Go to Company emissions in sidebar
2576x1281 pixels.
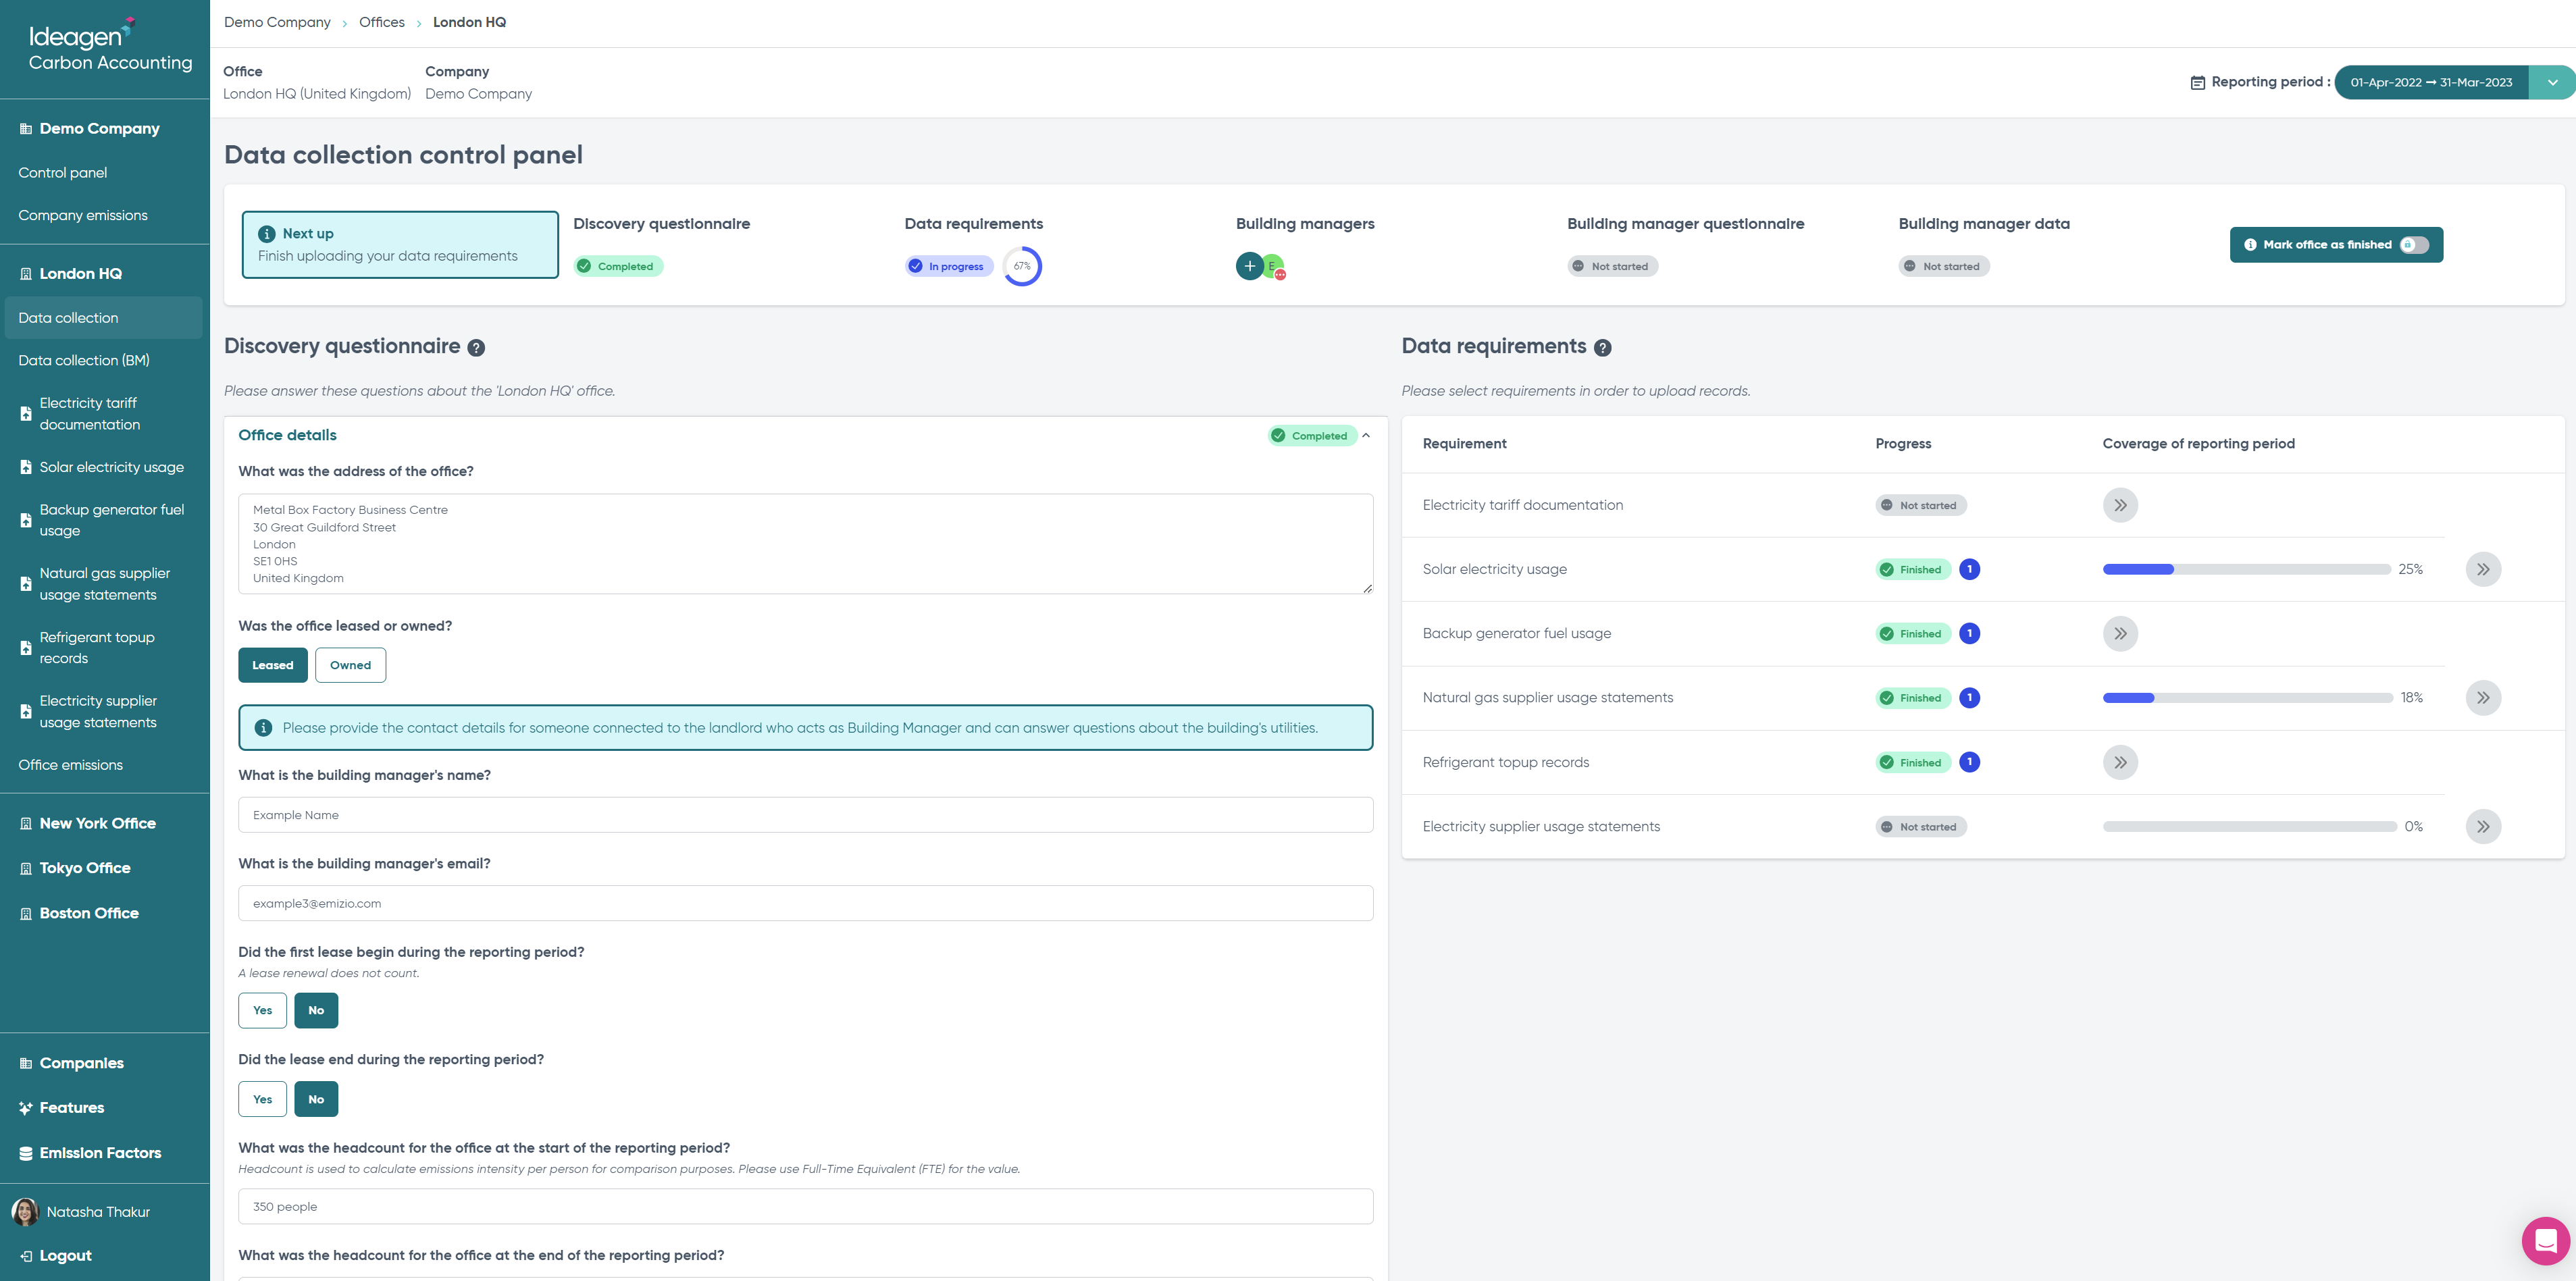coord(83,215)
